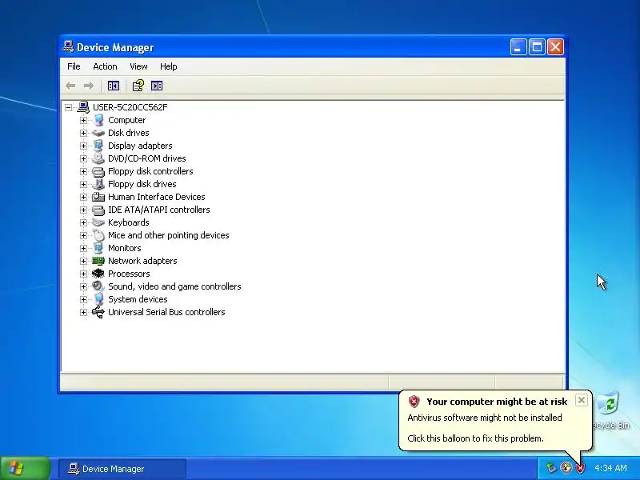Click the Human Interface Devices icon
Viewport: 640px width, 480px height.
[98, 197]
